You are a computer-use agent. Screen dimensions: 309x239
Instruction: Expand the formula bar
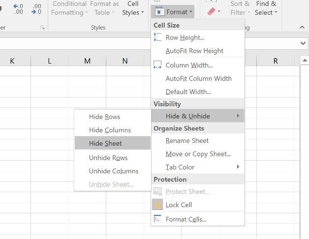point(303,43)
